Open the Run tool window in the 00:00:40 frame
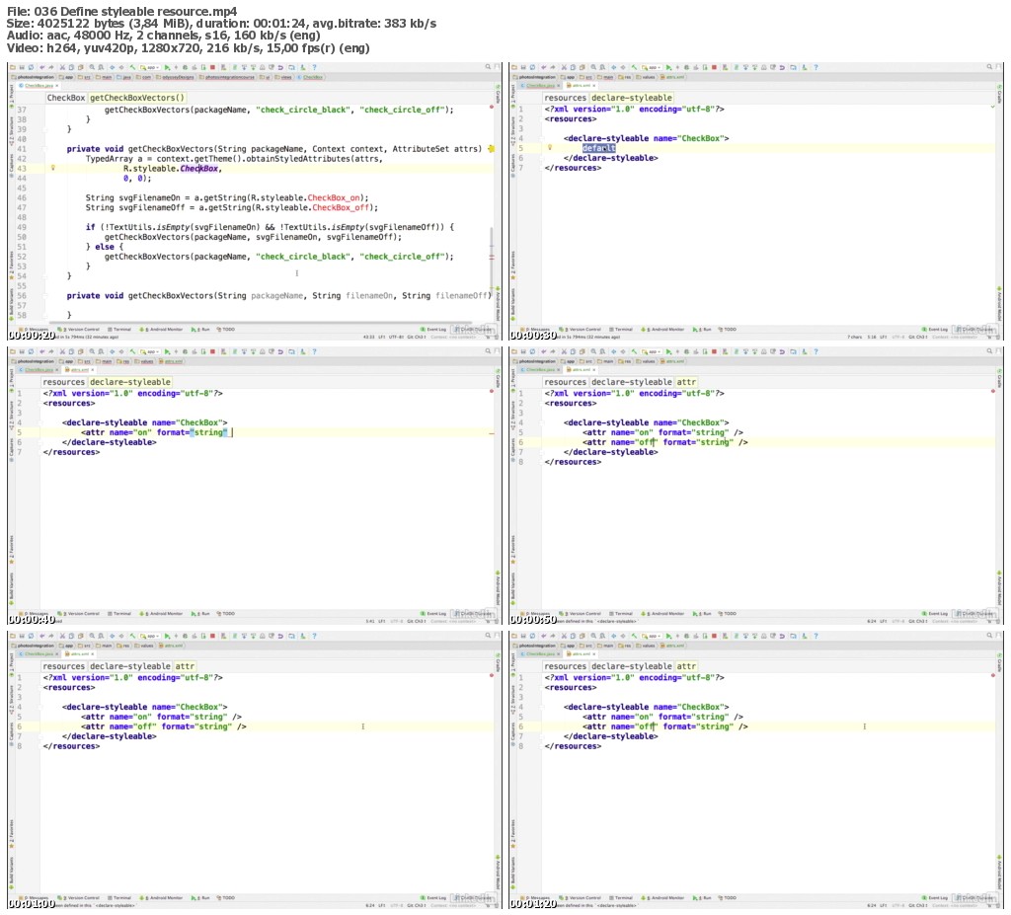 (200, 613)
